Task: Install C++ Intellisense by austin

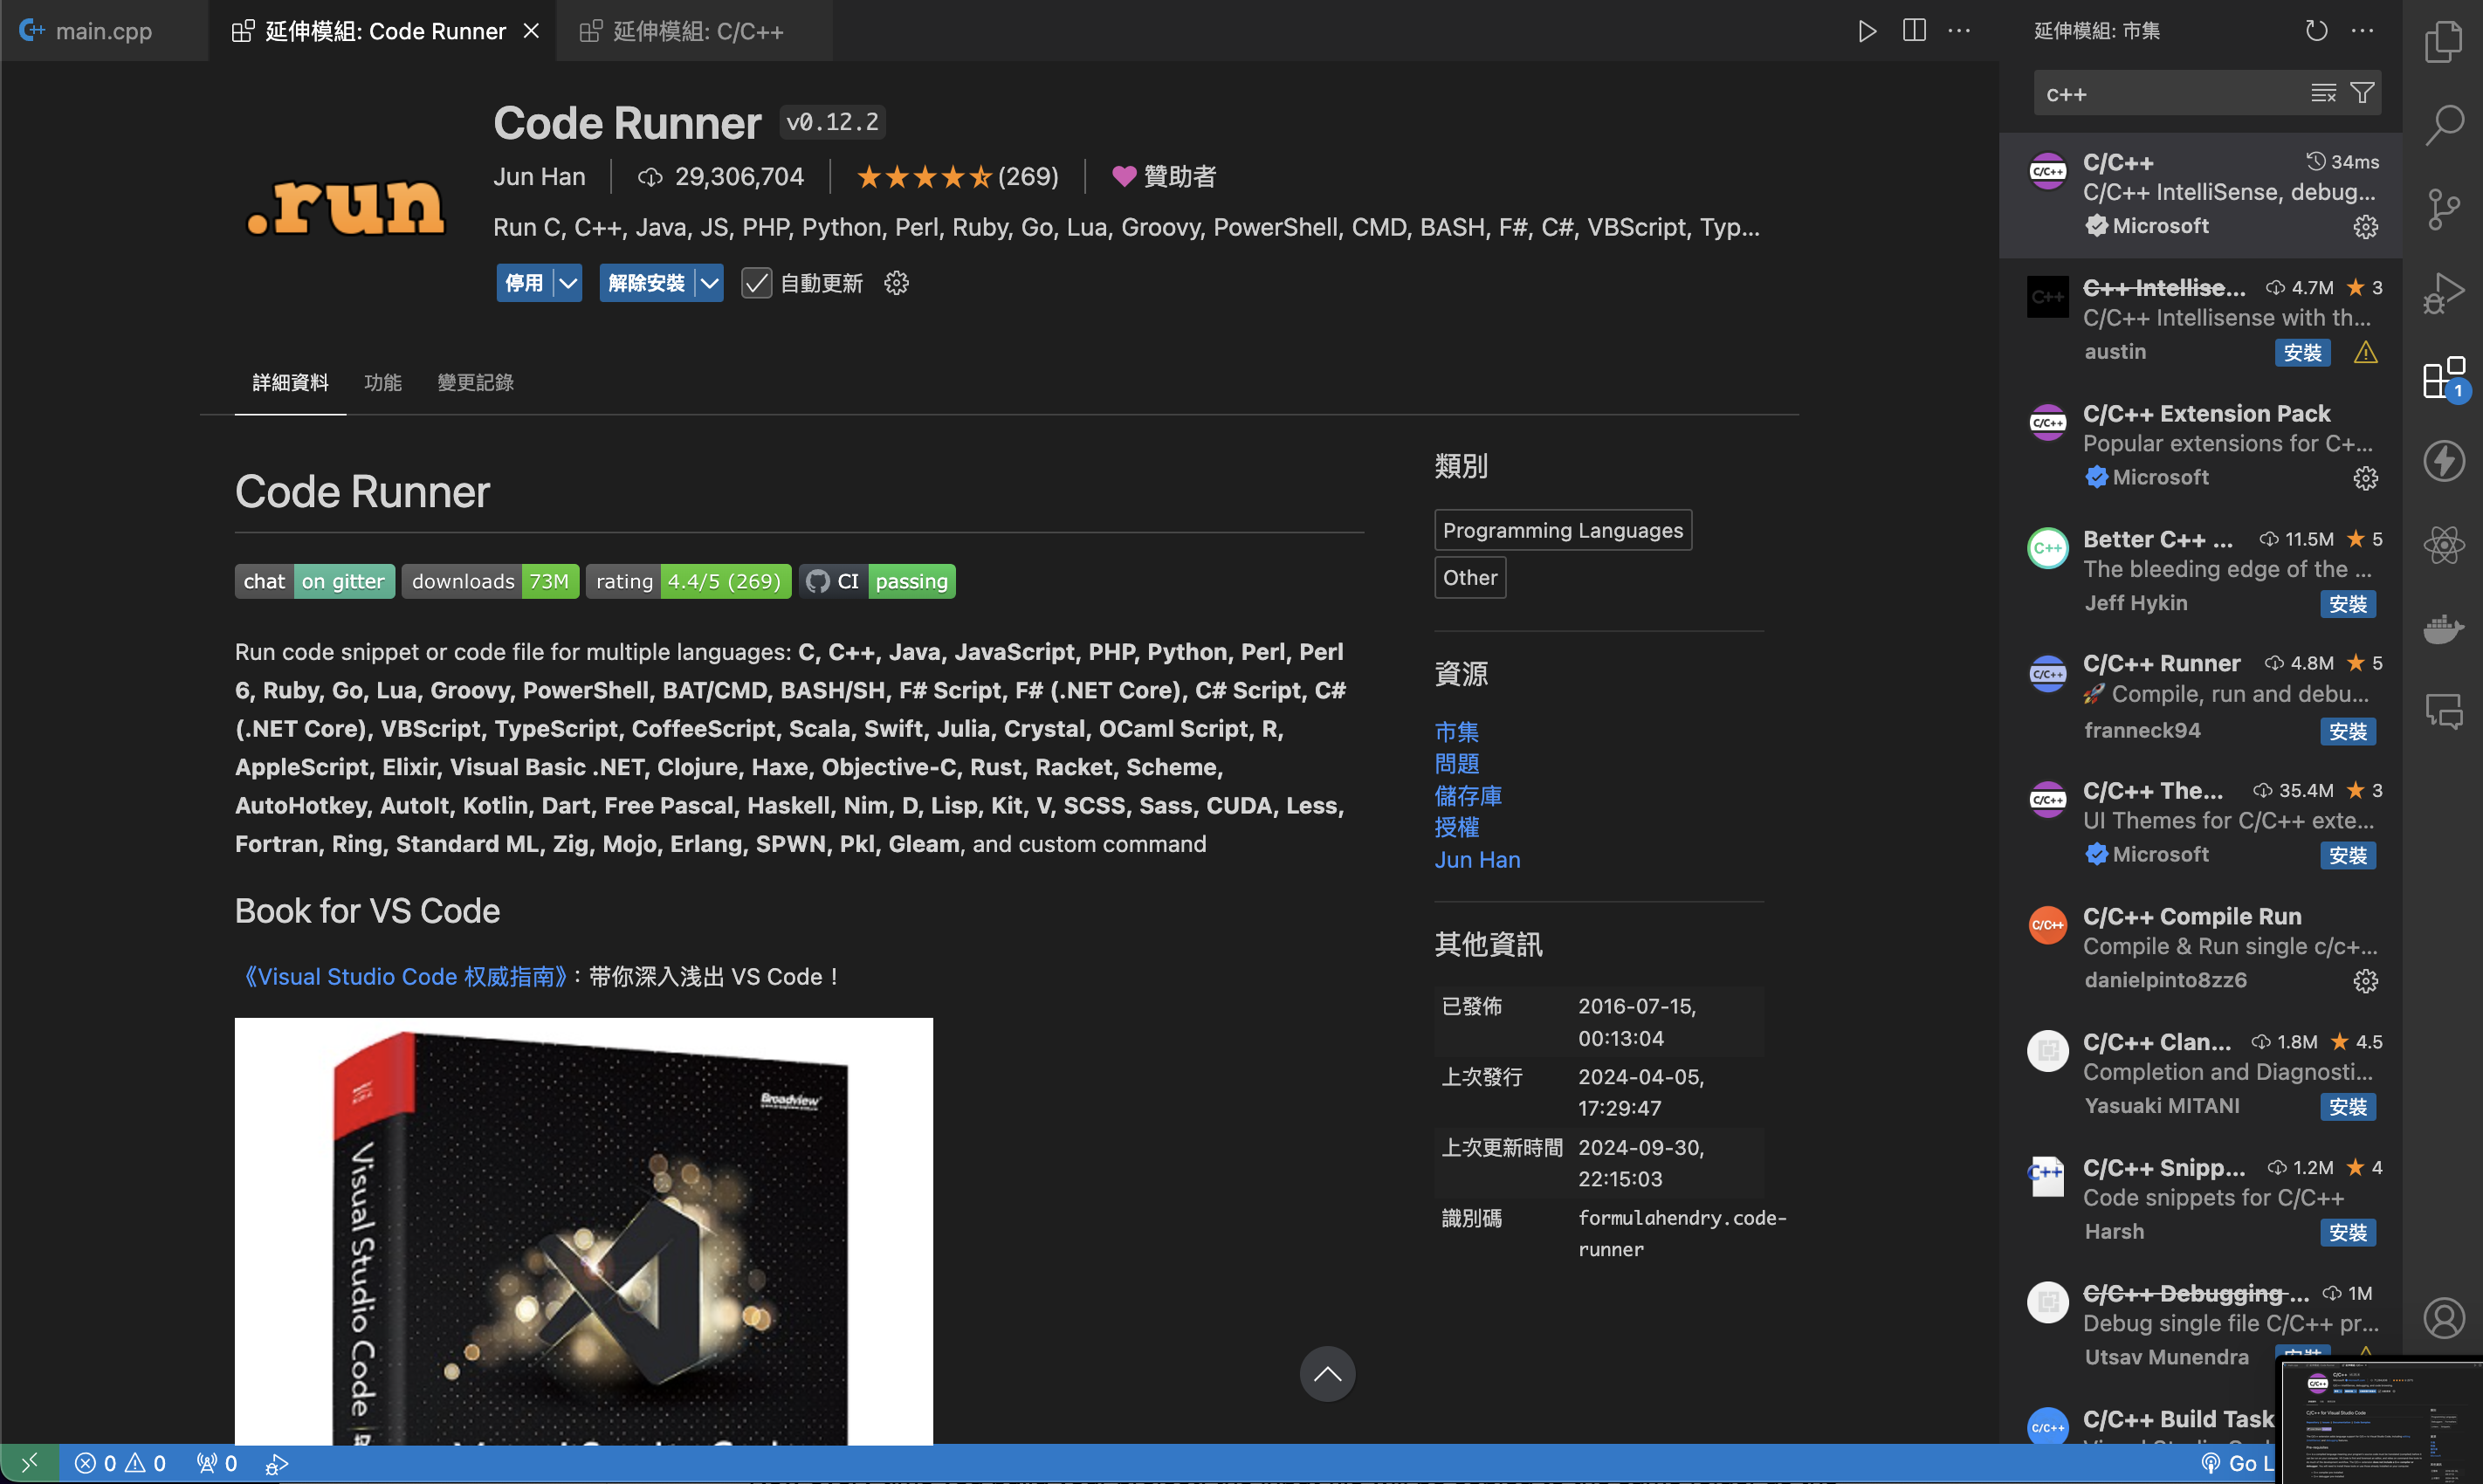Action: click(2302, 352)
